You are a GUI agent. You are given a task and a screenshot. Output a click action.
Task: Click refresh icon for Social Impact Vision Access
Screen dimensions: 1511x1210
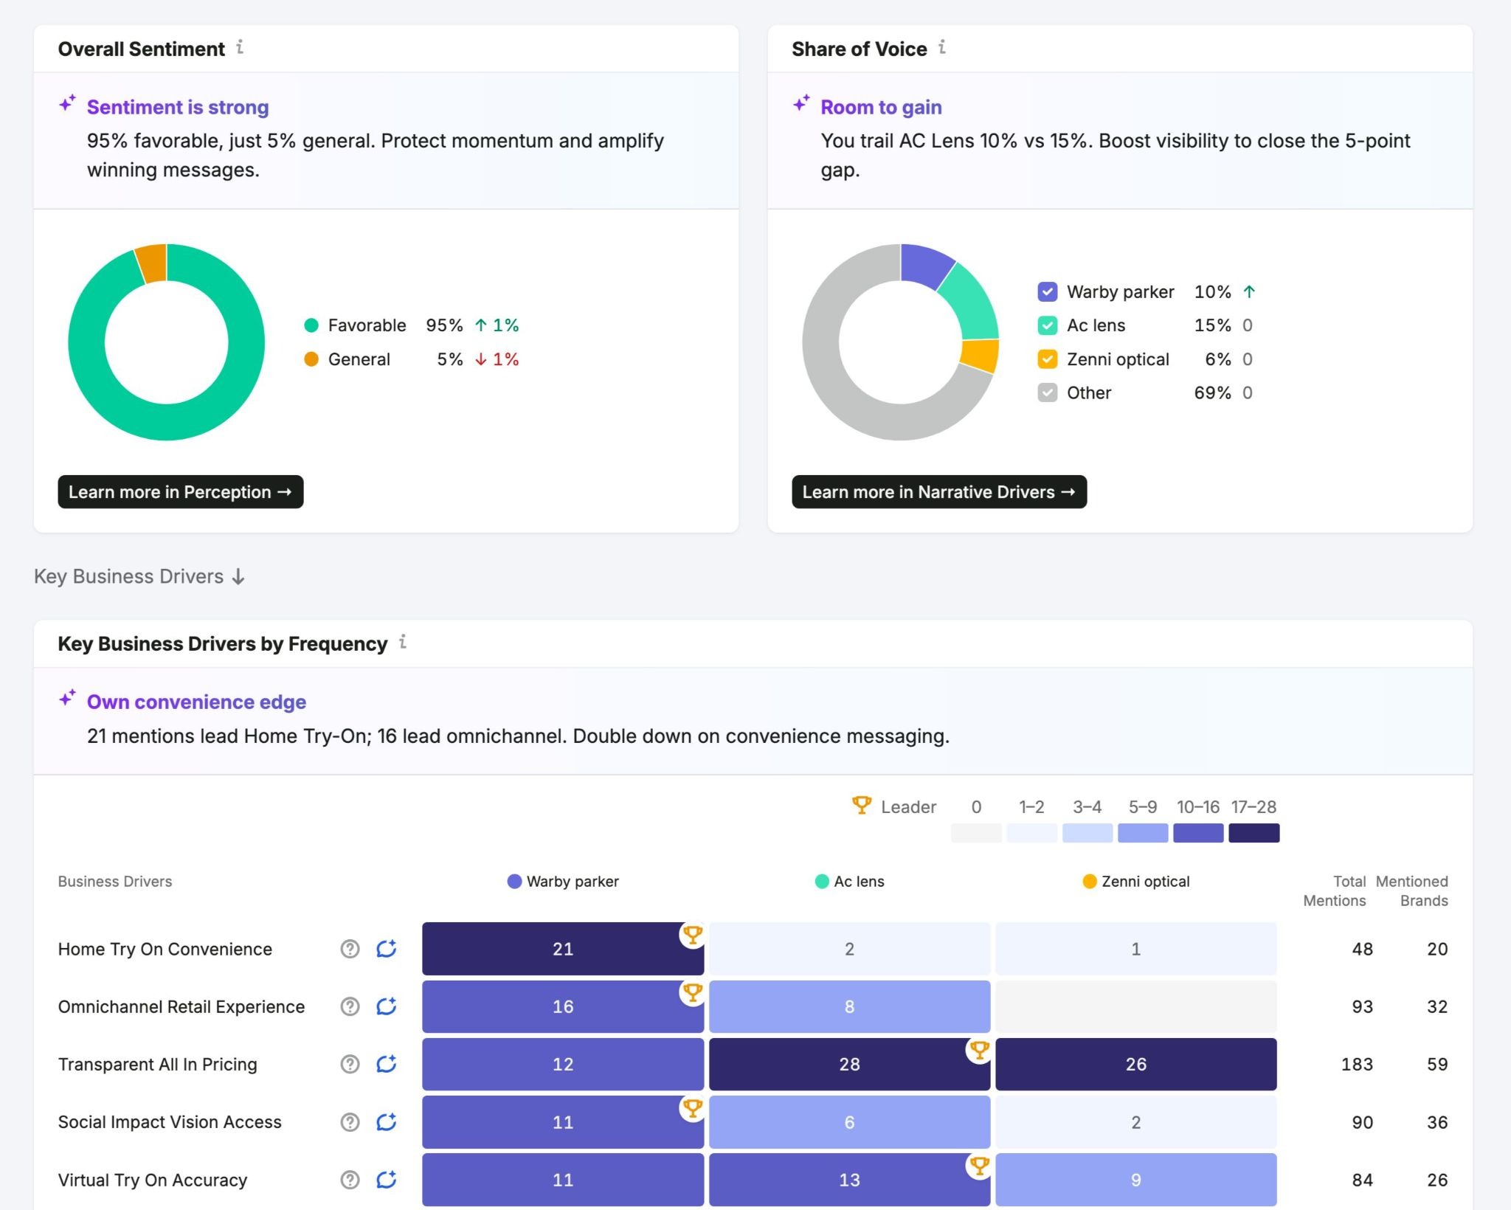387,1122
